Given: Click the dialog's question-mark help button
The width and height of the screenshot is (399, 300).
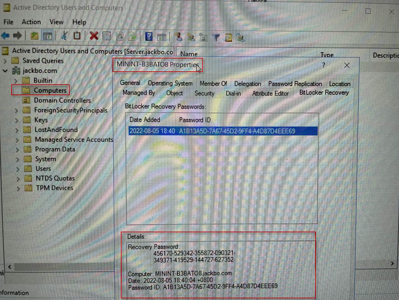Looking at the screenshot, I should coord(323,65).
